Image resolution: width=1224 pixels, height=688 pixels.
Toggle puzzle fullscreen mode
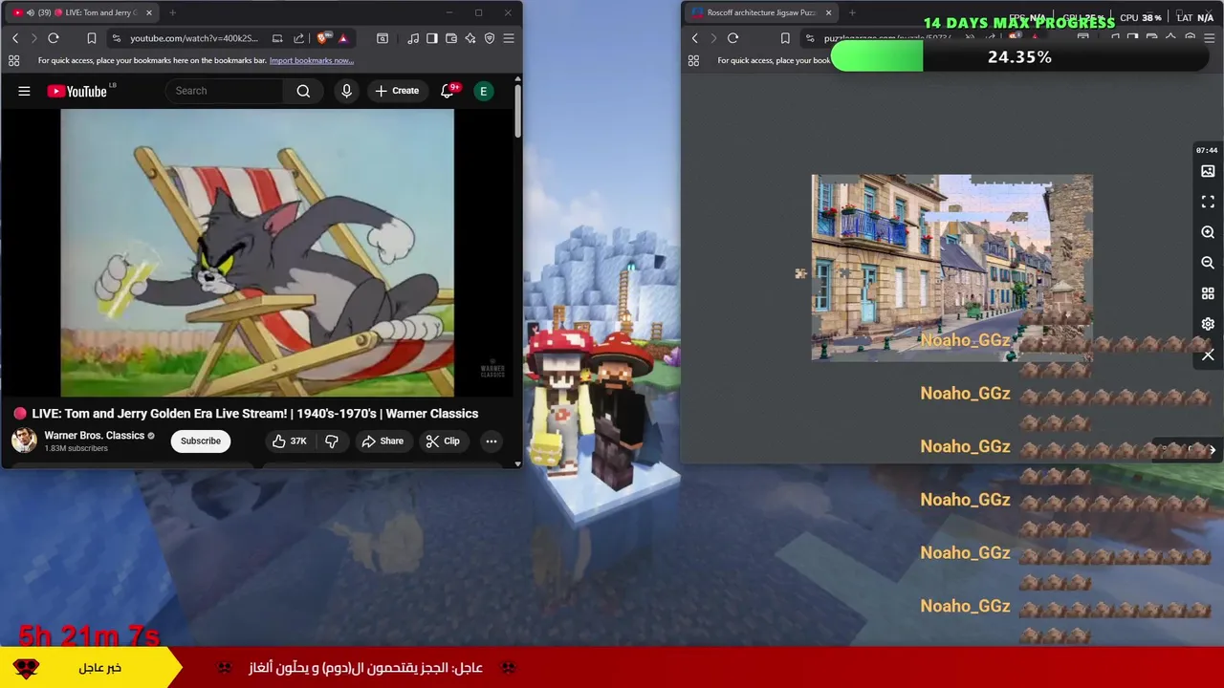1208,202
